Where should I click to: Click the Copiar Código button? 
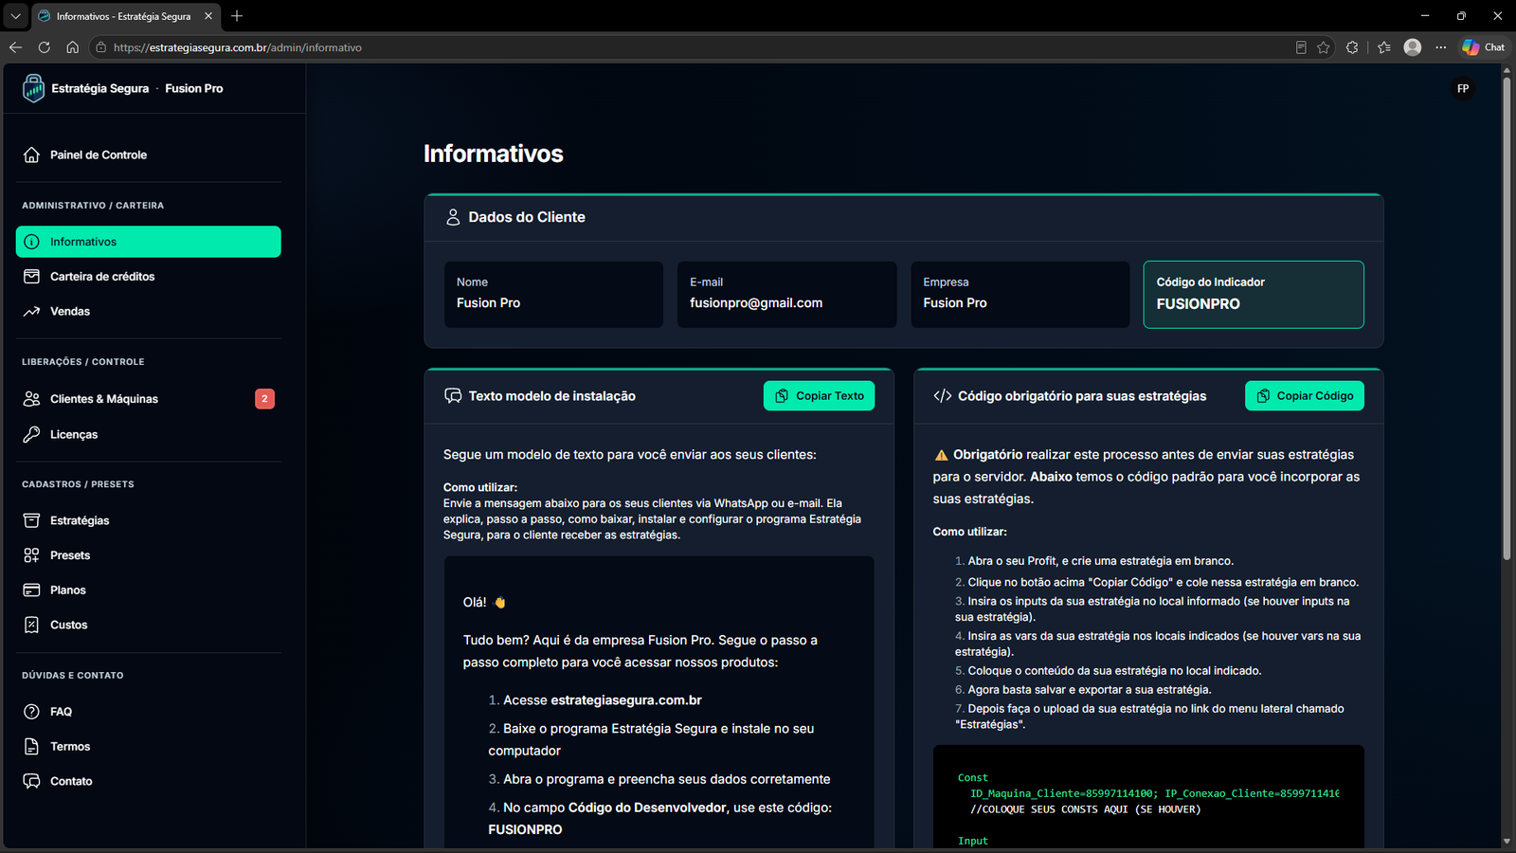1304,396
